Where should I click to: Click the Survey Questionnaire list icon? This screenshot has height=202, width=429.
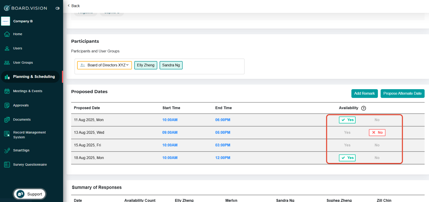tap(7, 165)
